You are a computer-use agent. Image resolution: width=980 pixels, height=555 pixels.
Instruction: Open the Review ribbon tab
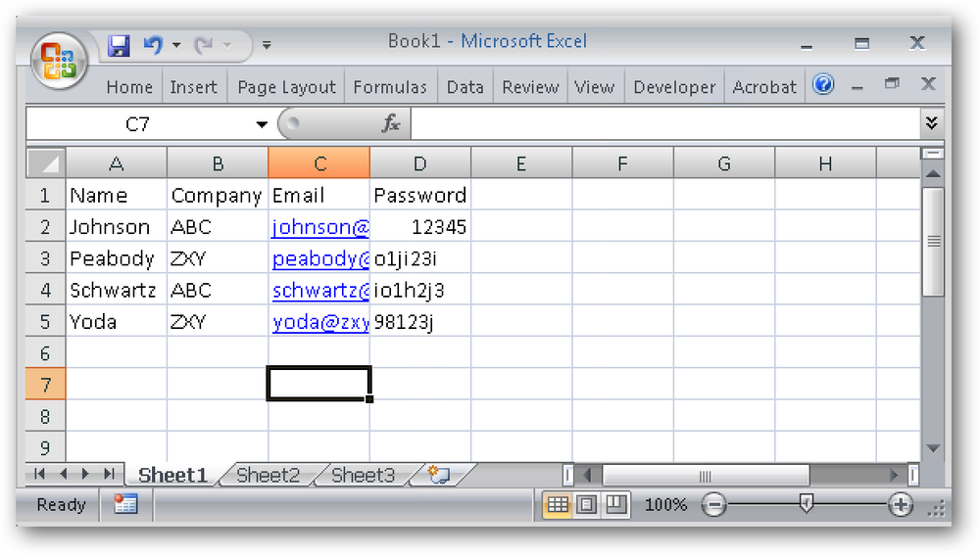[530, 87]
